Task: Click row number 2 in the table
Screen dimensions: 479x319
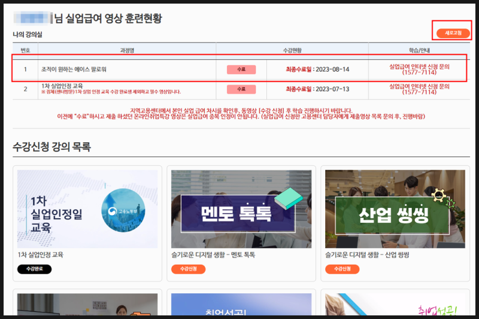Action: pyautogui.click(x=25, y=89)
